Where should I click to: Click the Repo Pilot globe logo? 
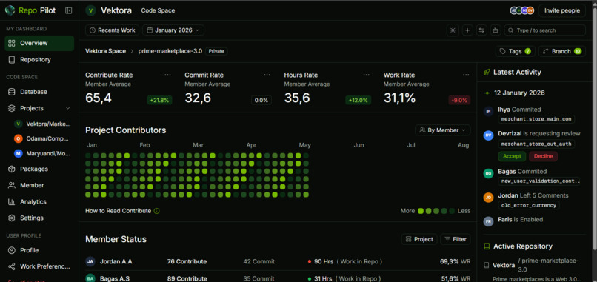click(x=10, y=10)
